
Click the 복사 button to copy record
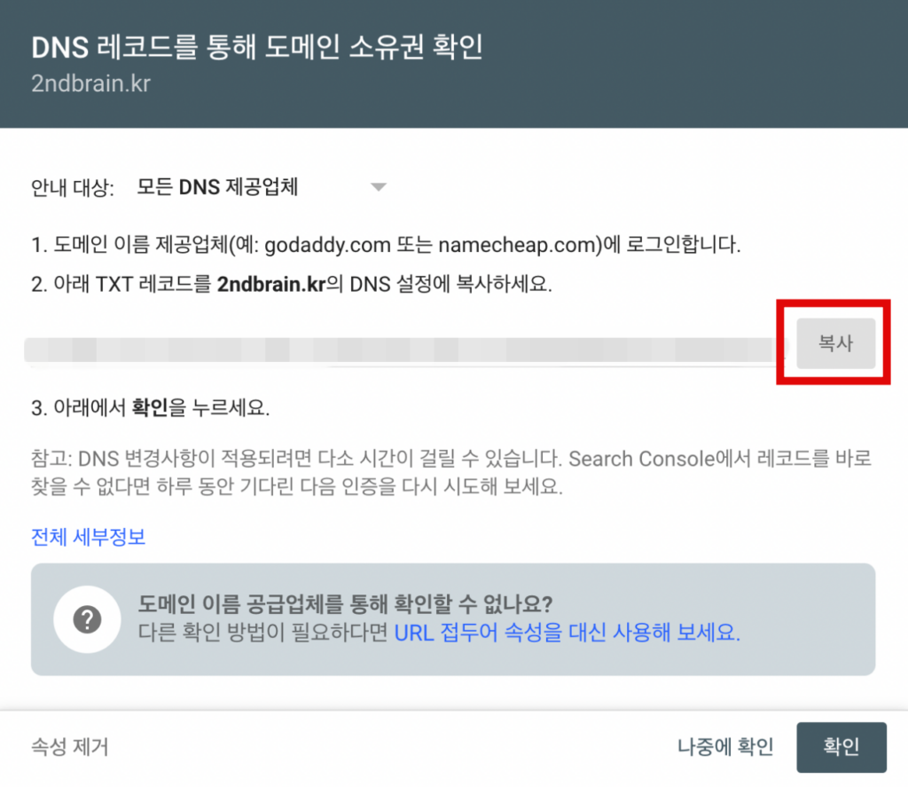[x=835, y=343]
